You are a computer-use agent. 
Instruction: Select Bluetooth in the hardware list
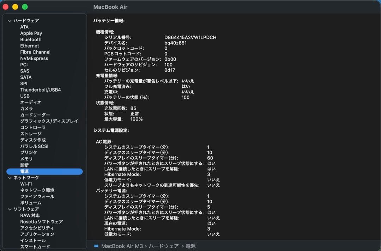(31, 39)
